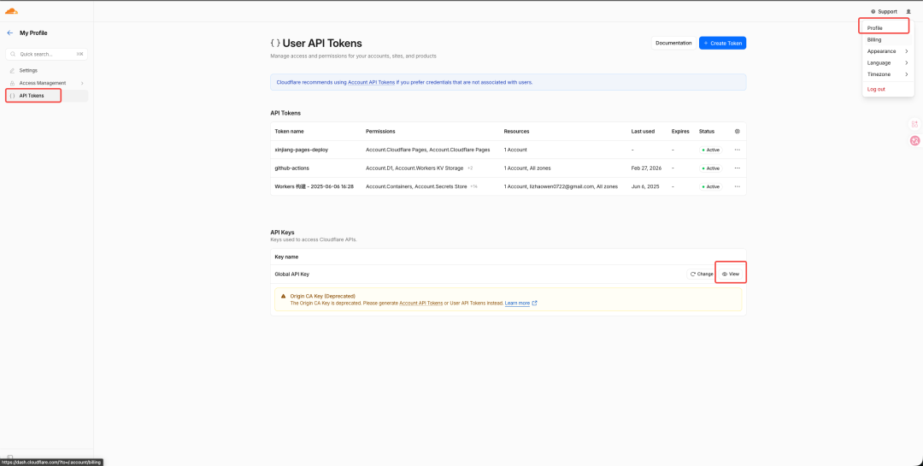Click the Global API Key row label
The height and width of the screenshot is (466, 923).
(x=292, y=274)
